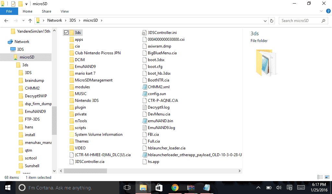Screen dimensions: 332x194
Task: Select the (CTR-M-HMEE-0)Mii_DLC(U).cia file
Action: [103, 155]
